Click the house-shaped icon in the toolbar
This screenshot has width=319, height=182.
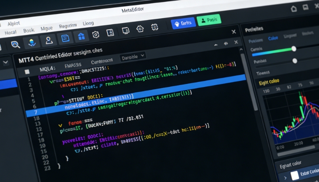[140, 29]
